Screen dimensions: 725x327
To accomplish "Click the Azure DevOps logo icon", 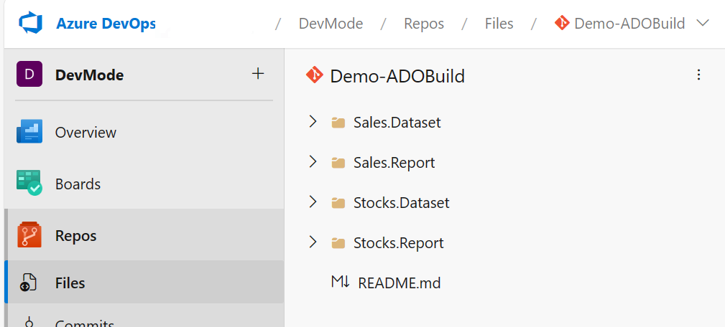I will 32,24.
